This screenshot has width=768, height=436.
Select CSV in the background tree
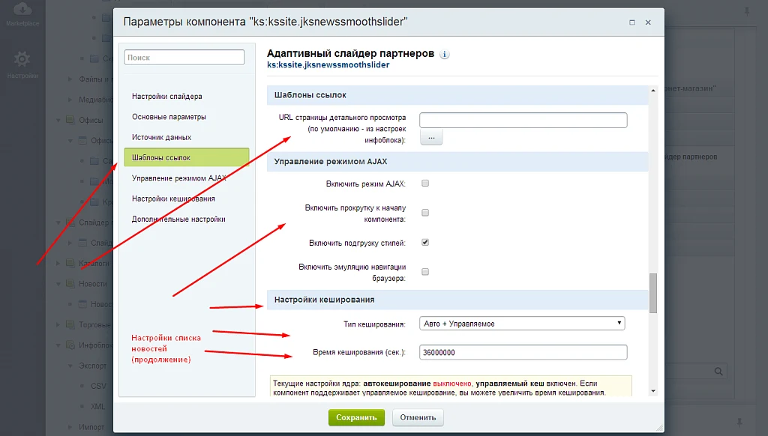pyautogui.click(x=98, y=386)
